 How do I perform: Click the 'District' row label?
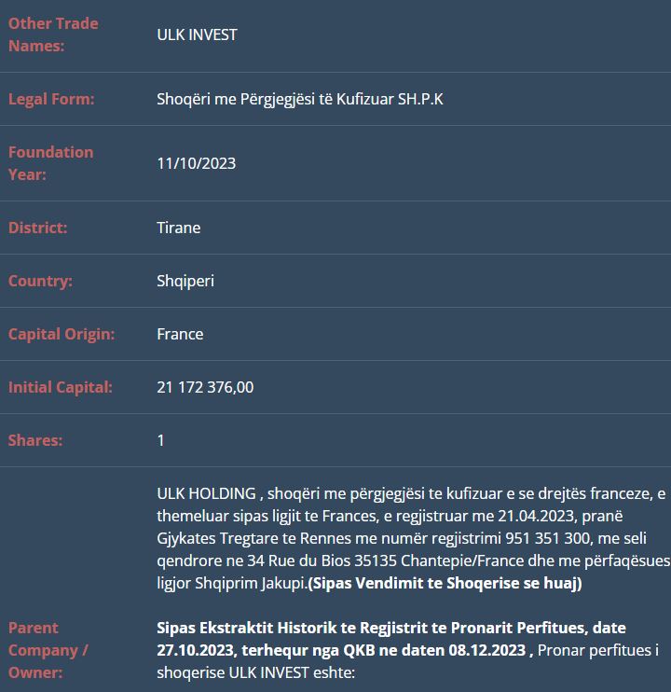[x=38, y=228]
